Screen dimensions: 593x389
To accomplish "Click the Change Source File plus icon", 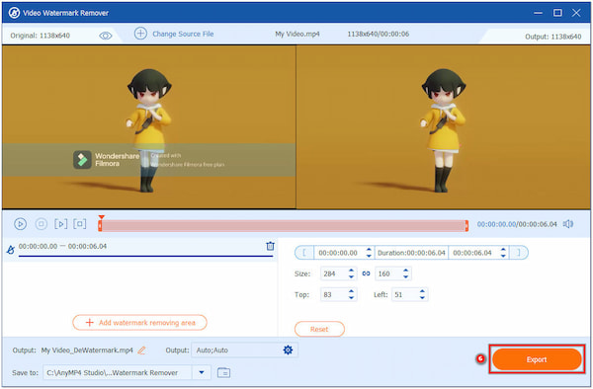I will click(x=140, y=34).
